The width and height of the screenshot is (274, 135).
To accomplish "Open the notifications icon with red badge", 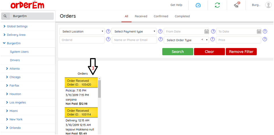I will pos(236,5).
